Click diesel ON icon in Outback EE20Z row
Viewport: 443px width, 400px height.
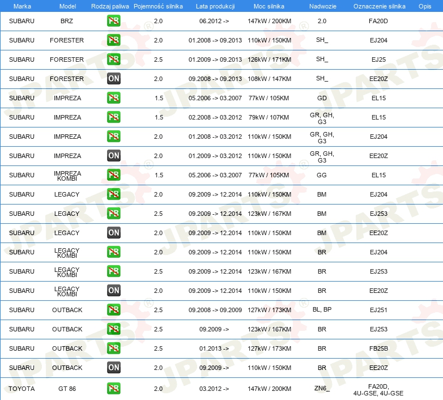(x=113, y=368)
